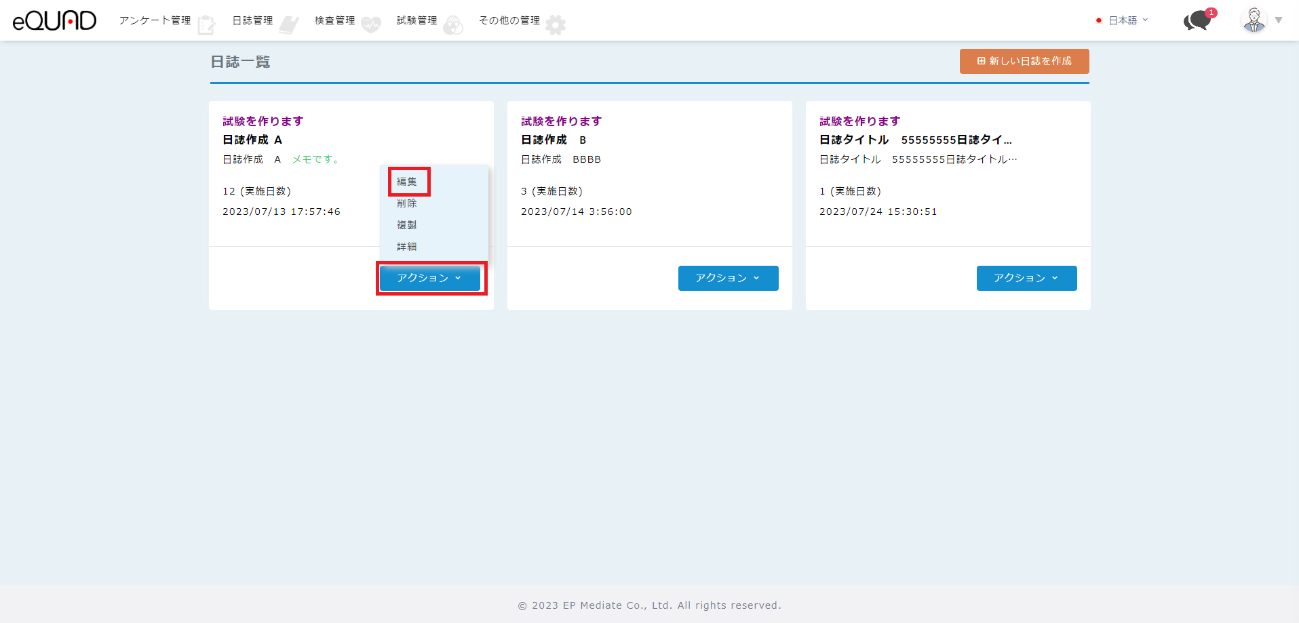Choose 複製 in the action menu
Image resolution: width=1299 pixels, height=623 pixels.
pos(407,225)
